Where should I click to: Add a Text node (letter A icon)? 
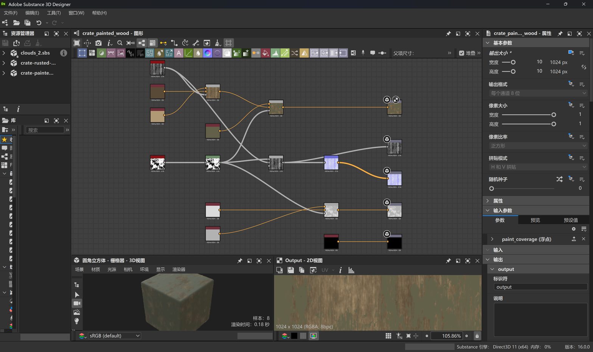(x=179, y=53)
